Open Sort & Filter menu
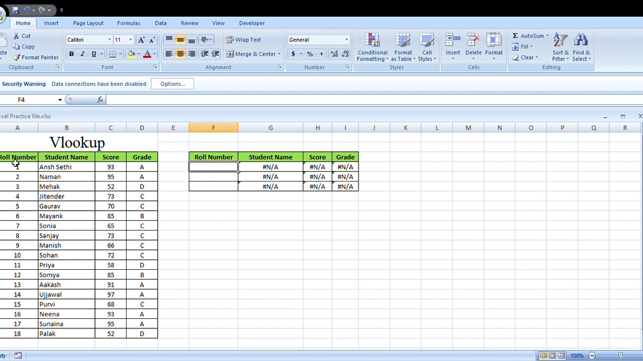 tap(561, 48)
